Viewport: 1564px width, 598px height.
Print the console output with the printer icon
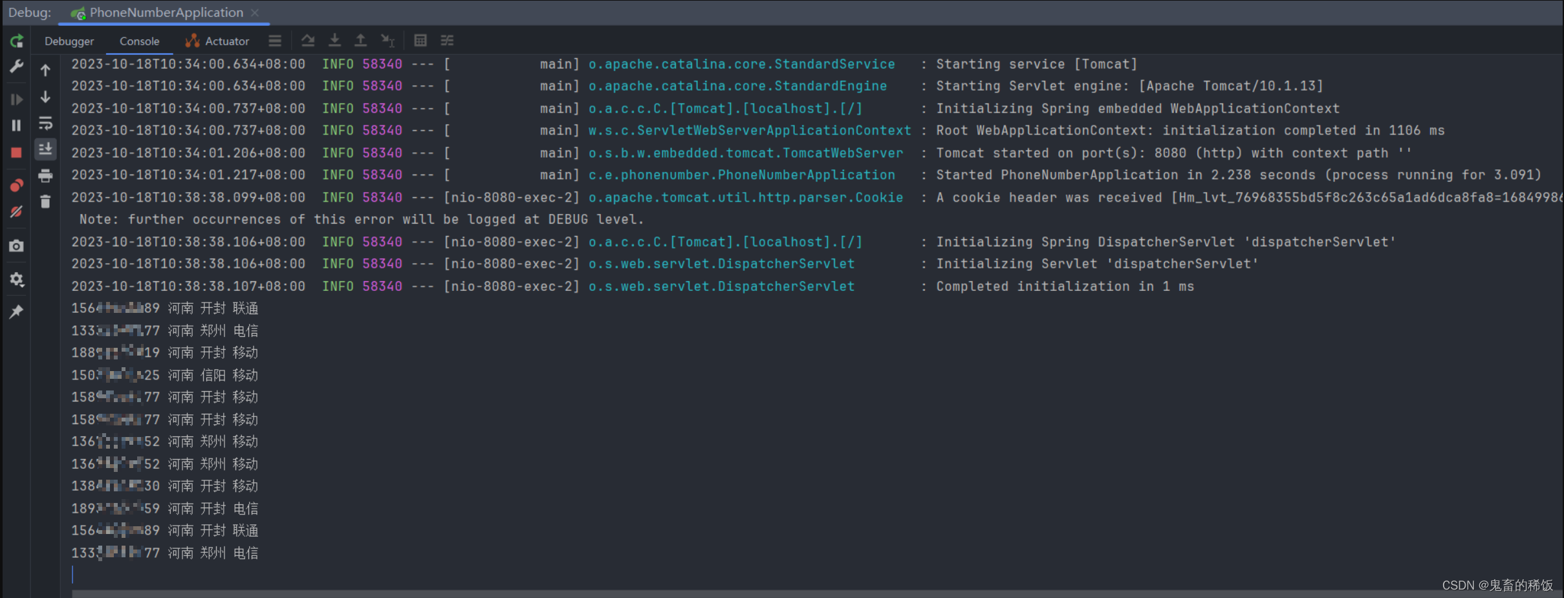[x=45, y=176]
